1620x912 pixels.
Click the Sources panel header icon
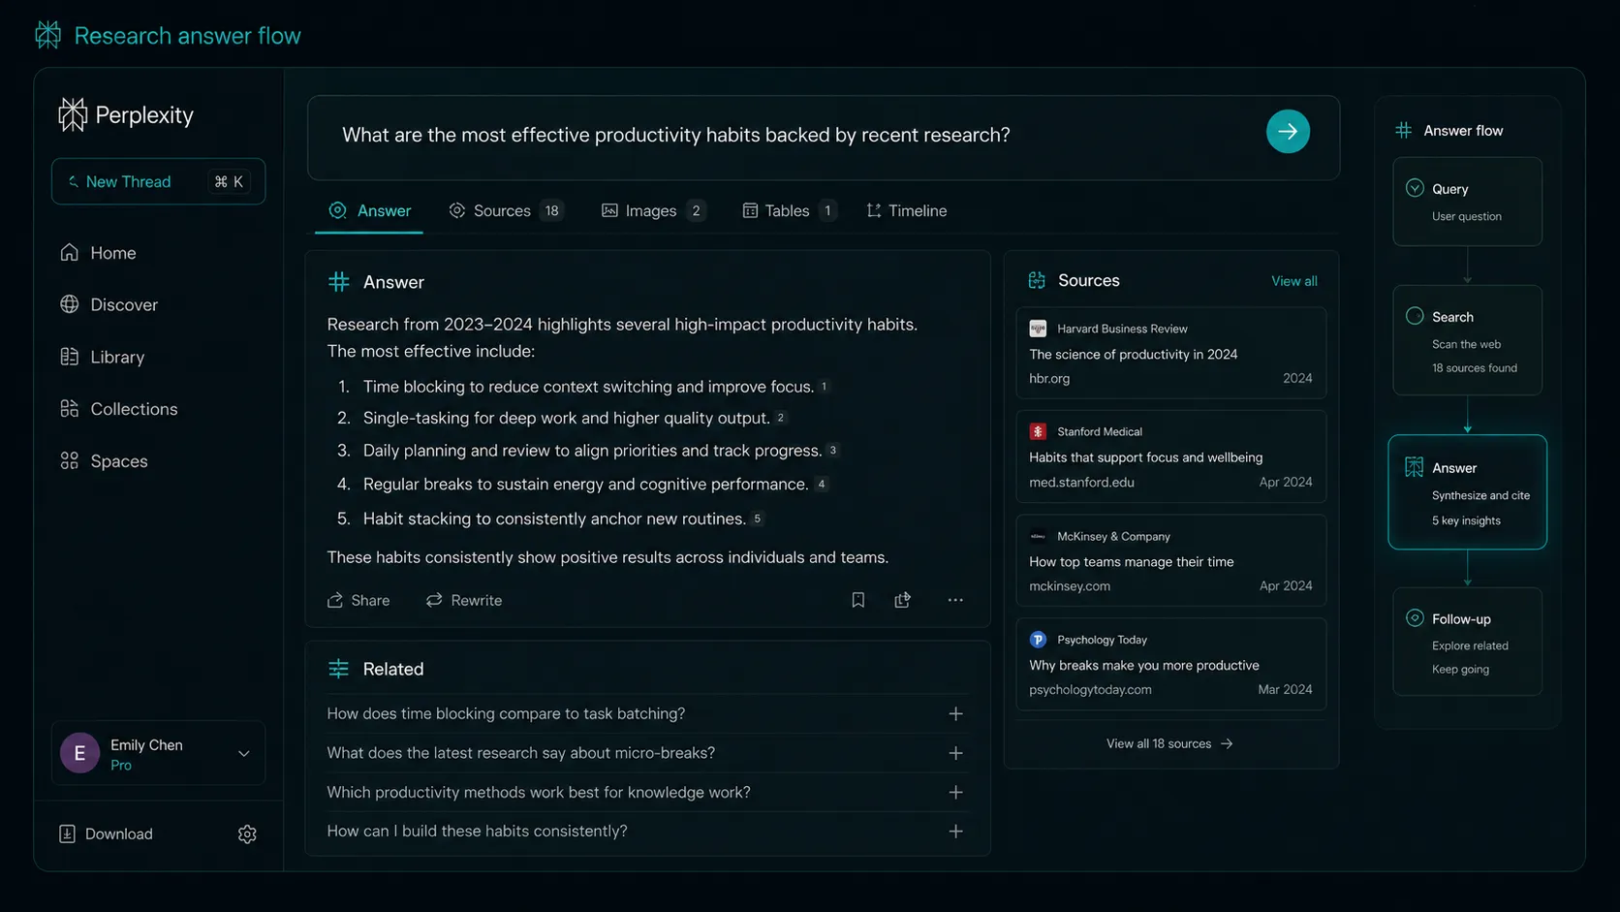tap(1037, 280)
